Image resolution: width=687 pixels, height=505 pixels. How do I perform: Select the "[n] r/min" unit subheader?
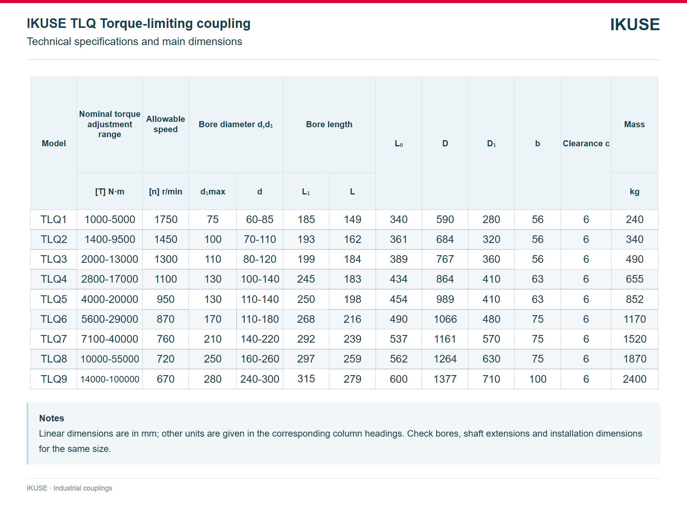pyautogui.click(x=166, y=192)
